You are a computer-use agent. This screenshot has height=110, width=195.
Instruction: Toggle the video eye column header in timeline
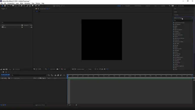(1, 78)
